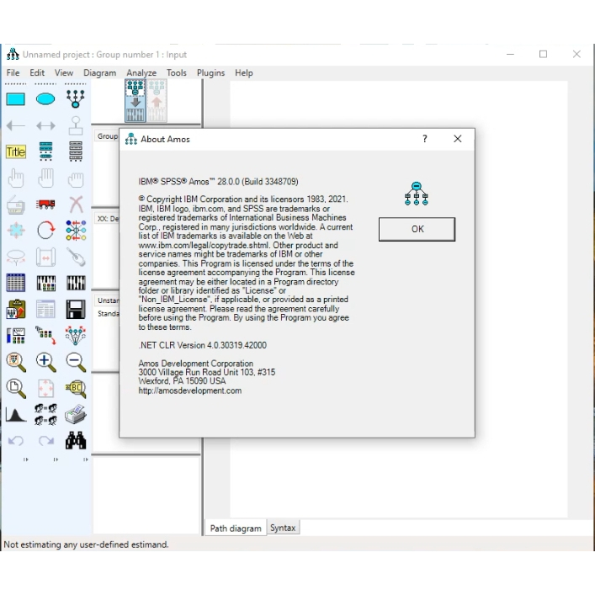Click the redo arrow in the toolbar

pos(46,440)
